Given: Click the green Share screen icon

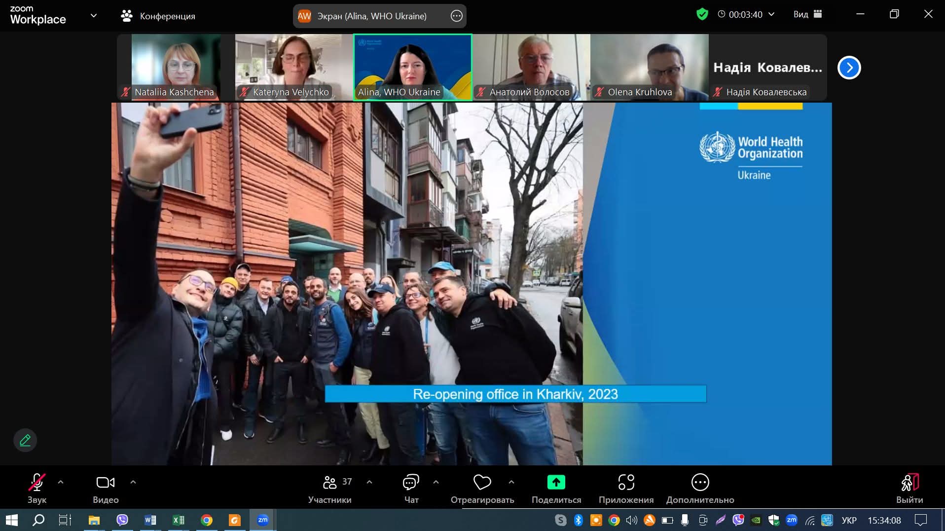Looking at the screenshot, I should coord(556,482).
